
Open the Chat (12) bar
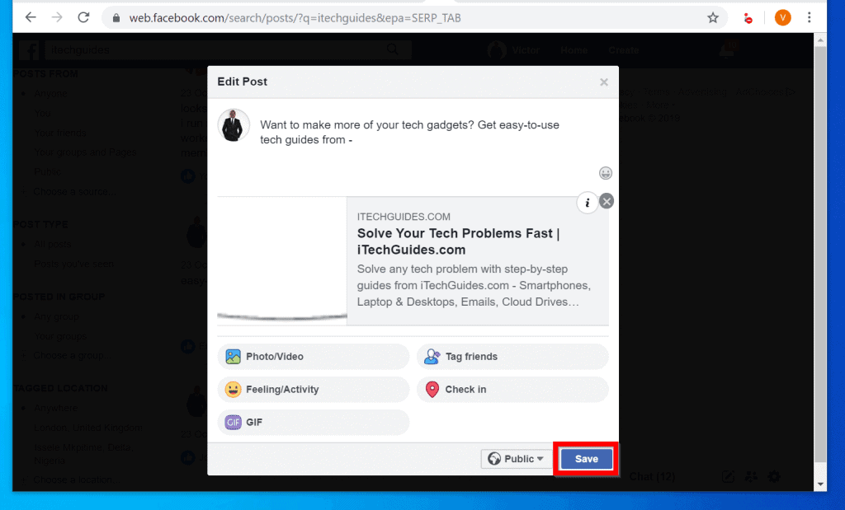[652, 477]
